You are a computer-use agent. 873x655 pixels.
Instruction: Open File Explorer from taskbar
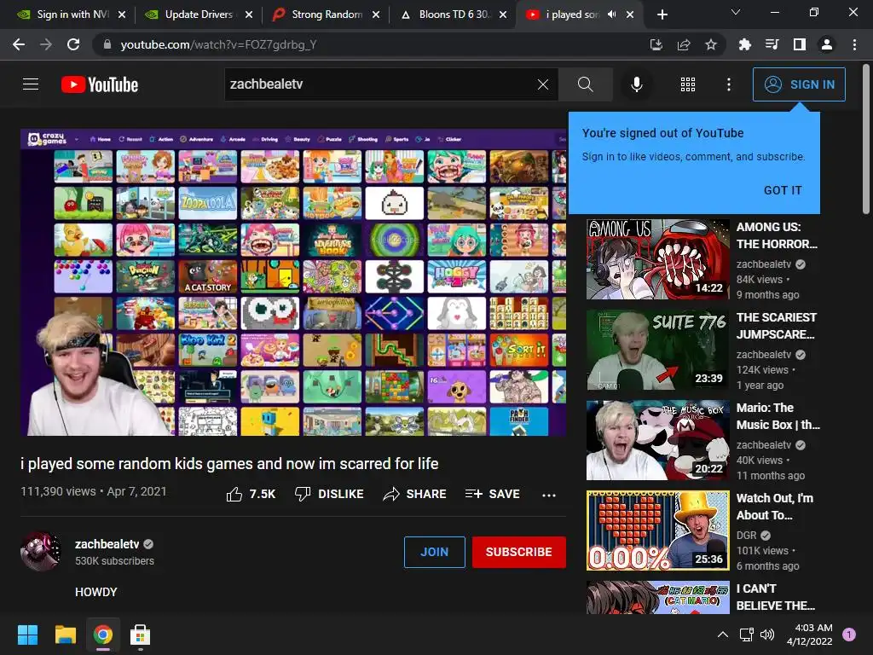65,635
